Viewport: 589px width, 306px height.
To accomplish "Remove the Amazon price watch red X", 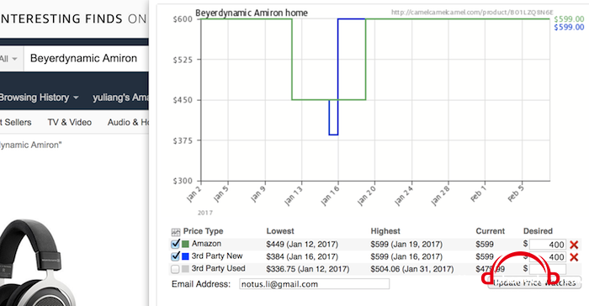I will point(574,245).
